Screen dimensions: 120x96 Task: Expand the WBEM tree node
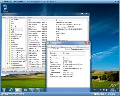tap(8, 42)
